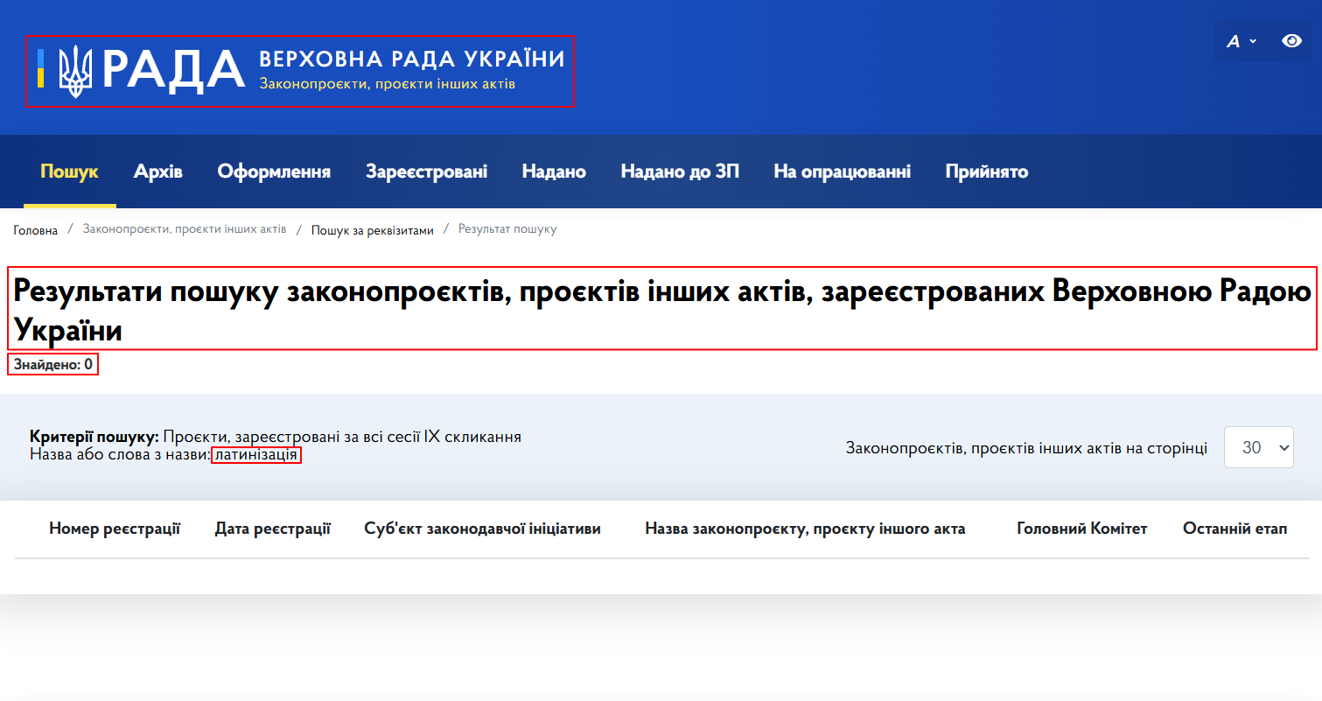Click the Rada trident logo

click(x=75, y=71)
